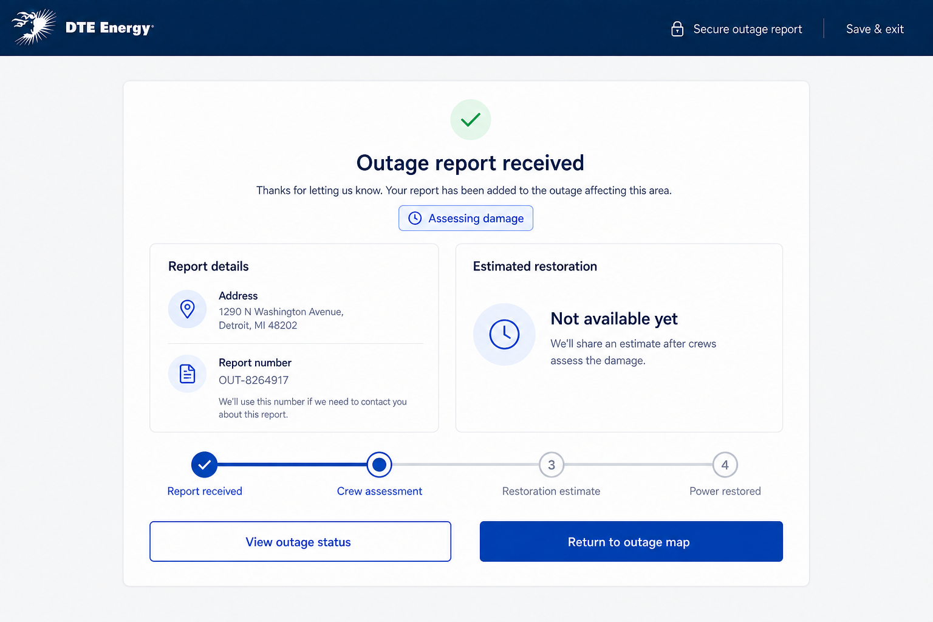This screenshot has height=622, width=933.
Task: Select the active Crew assessment step circle
Action: (x=379, y=465)
